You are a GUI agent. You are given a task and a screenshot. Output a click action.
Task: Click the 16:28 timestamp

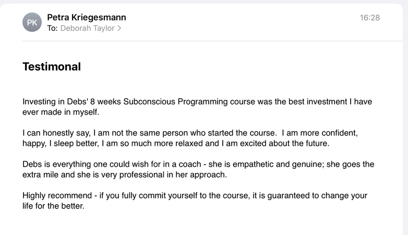370,18
